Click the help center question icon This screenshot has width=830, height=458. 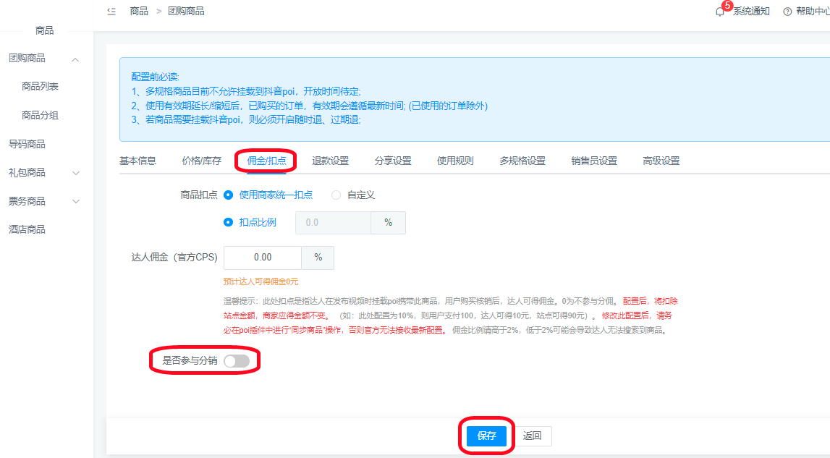787,12
